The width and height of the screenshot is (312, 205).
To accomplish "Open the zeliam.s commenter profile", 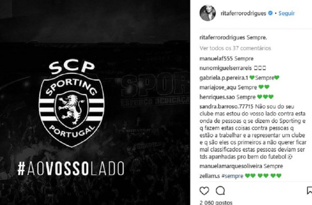I will (210, 176).
